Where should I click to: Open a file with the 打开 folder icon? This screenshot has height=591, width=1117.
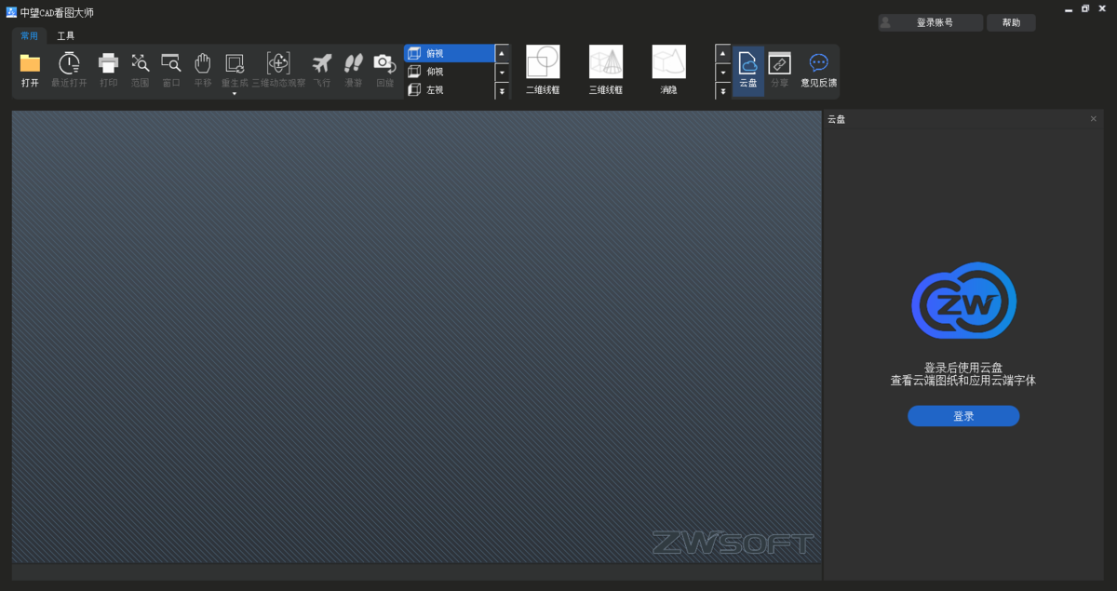pos(30,71)
